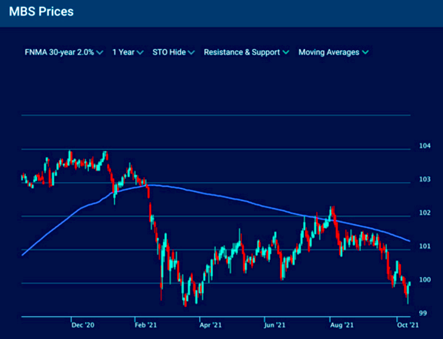
Task: Expand the 1 Year time range selector
Action: point(123,52)
